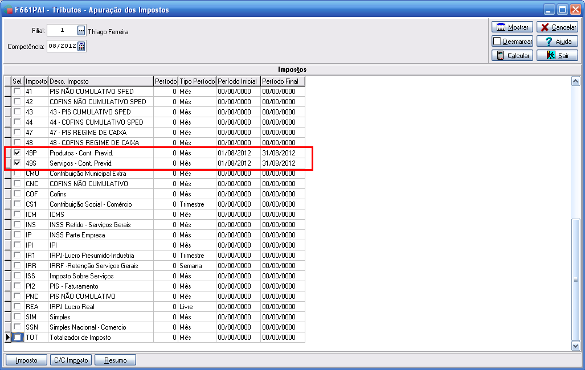The image size is (585, 370).
Task: Click 'Simples Nacional - Comercio' cell
Action: pyautogui.click(x=101, y=327)
